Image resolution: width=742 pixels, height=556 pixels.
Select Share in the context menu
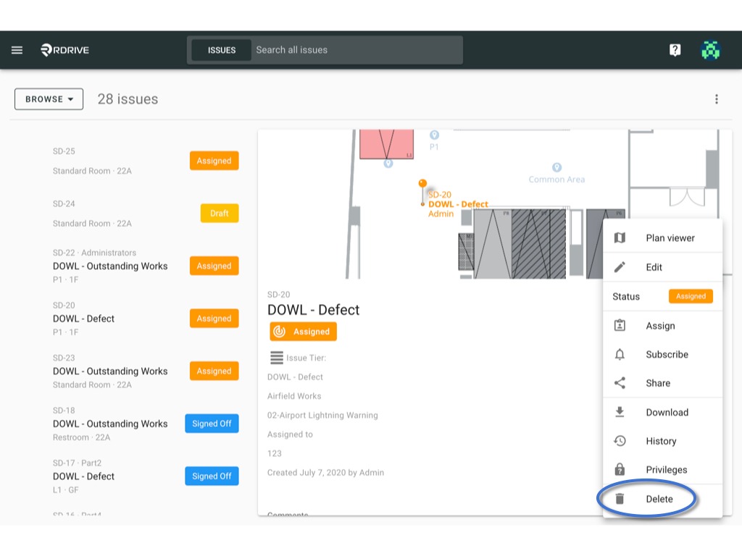[662, 383]
